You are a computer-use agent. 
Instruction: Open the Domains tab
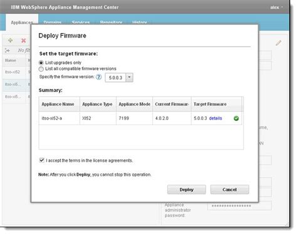pyautogui.click(x=53, y=22)
